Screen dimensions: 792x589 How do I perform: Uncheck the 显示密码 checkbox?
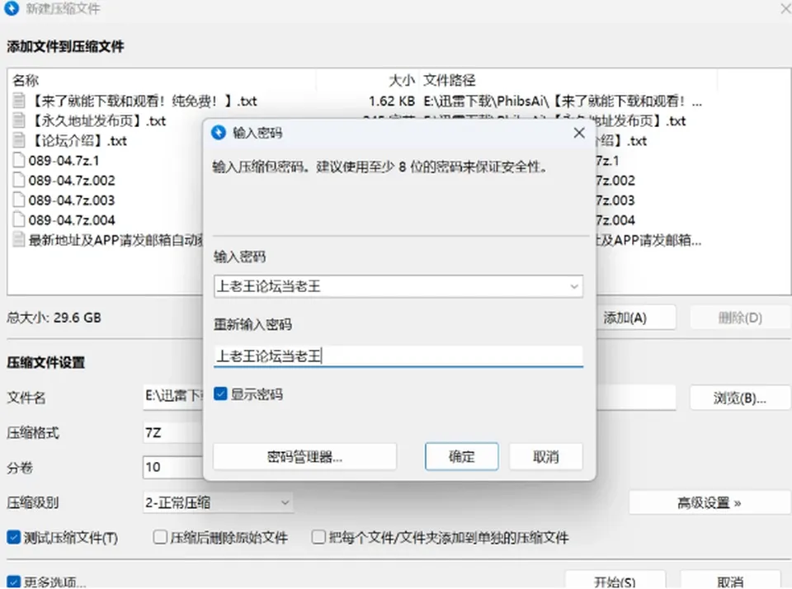[x=220, y=393]
